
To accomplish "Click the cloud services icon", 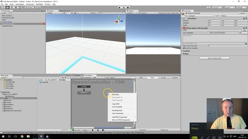I will click(x=208, y=8).
